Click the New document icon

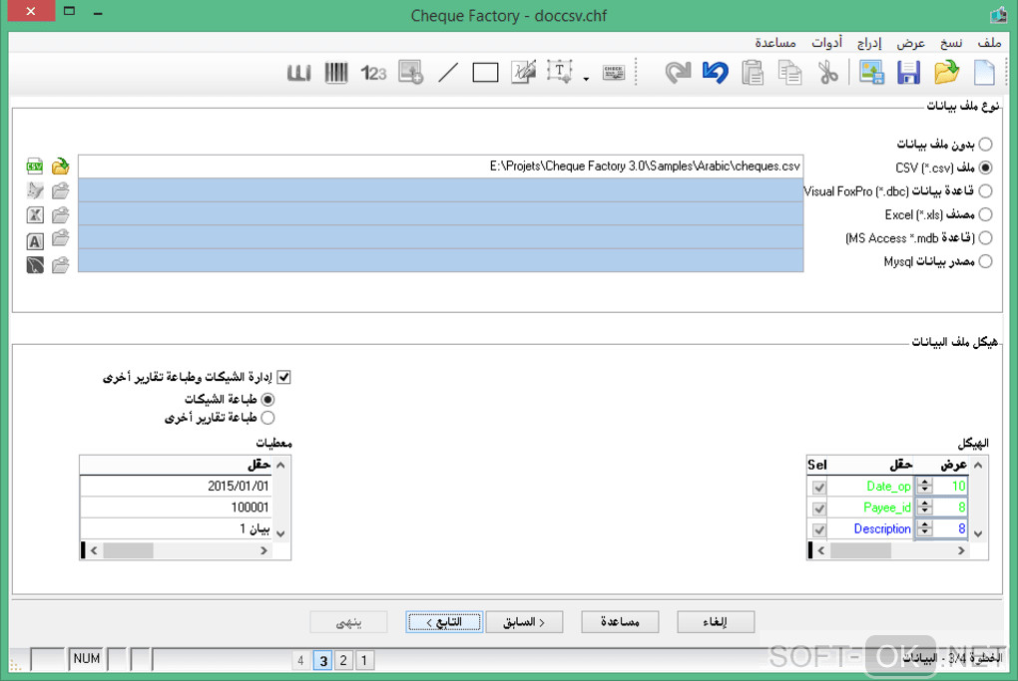point(984,72)
